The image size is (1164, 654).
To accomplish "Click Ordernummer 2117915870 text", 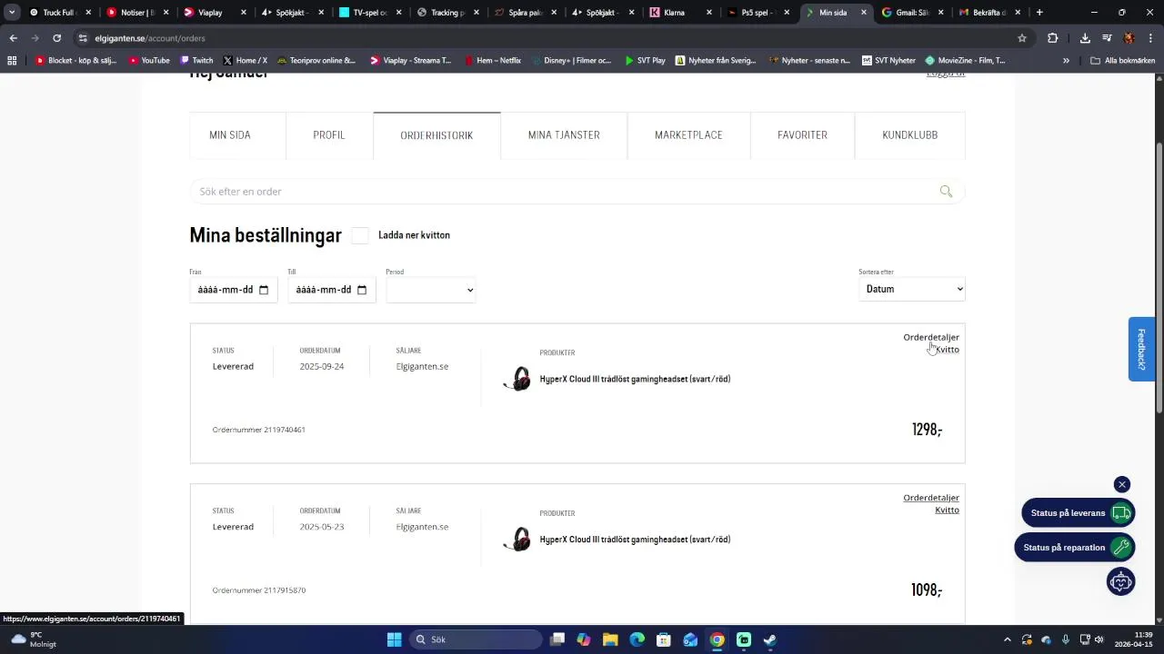I will pos(259,590).
